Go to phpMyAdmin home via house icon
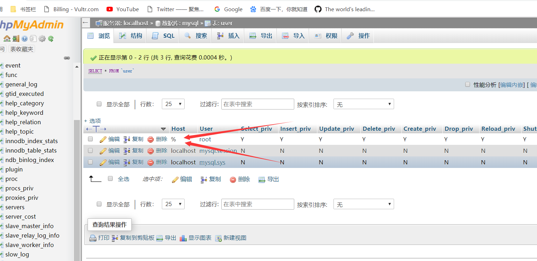 (7, 38)
